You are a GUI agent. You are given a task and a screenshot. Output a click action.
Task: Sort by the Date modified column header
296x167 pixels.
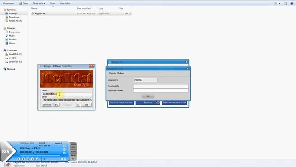[84, 8]
